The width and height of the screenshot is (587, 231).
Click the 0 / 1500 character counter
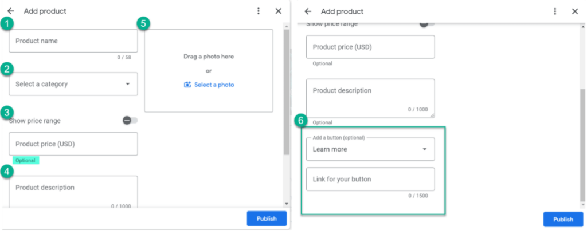418,196
